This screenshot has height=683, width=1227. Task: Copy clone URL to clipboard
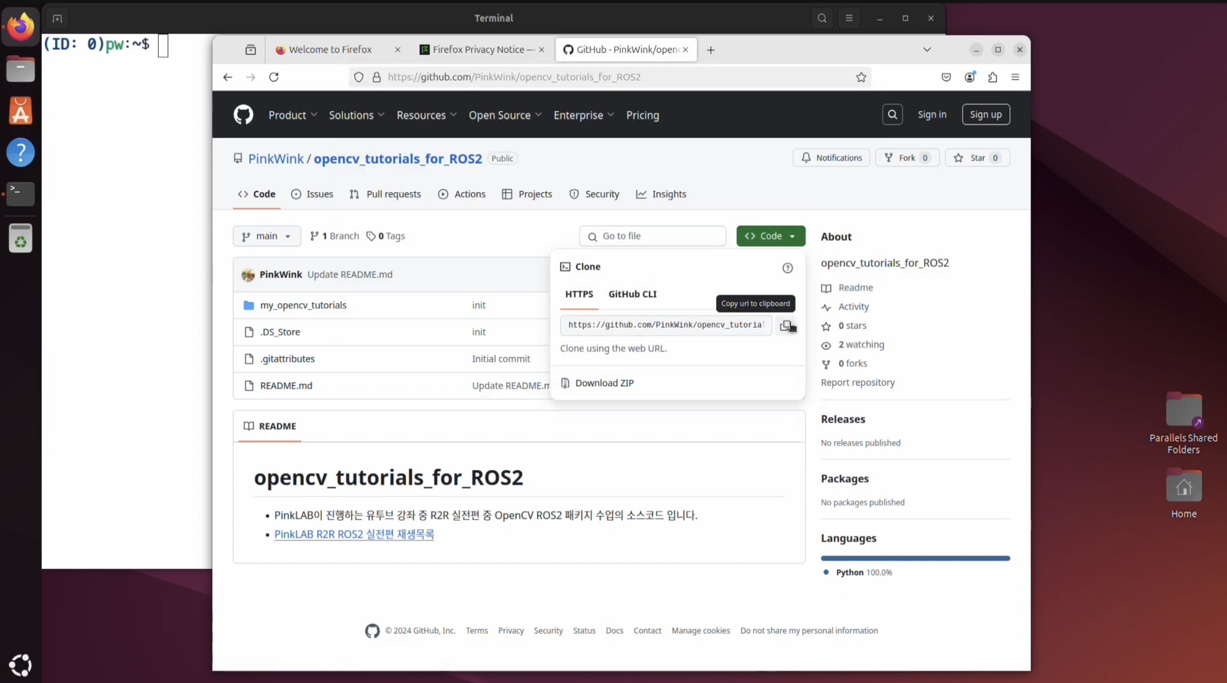point(785,325)
